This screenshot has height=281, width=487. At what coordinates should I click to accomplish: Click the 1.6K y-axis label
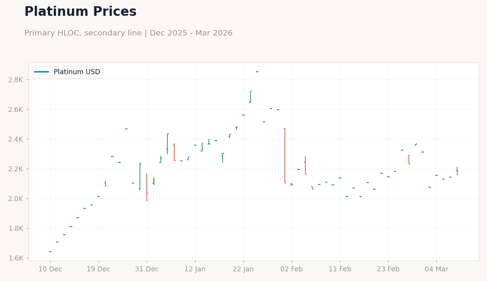16,258
